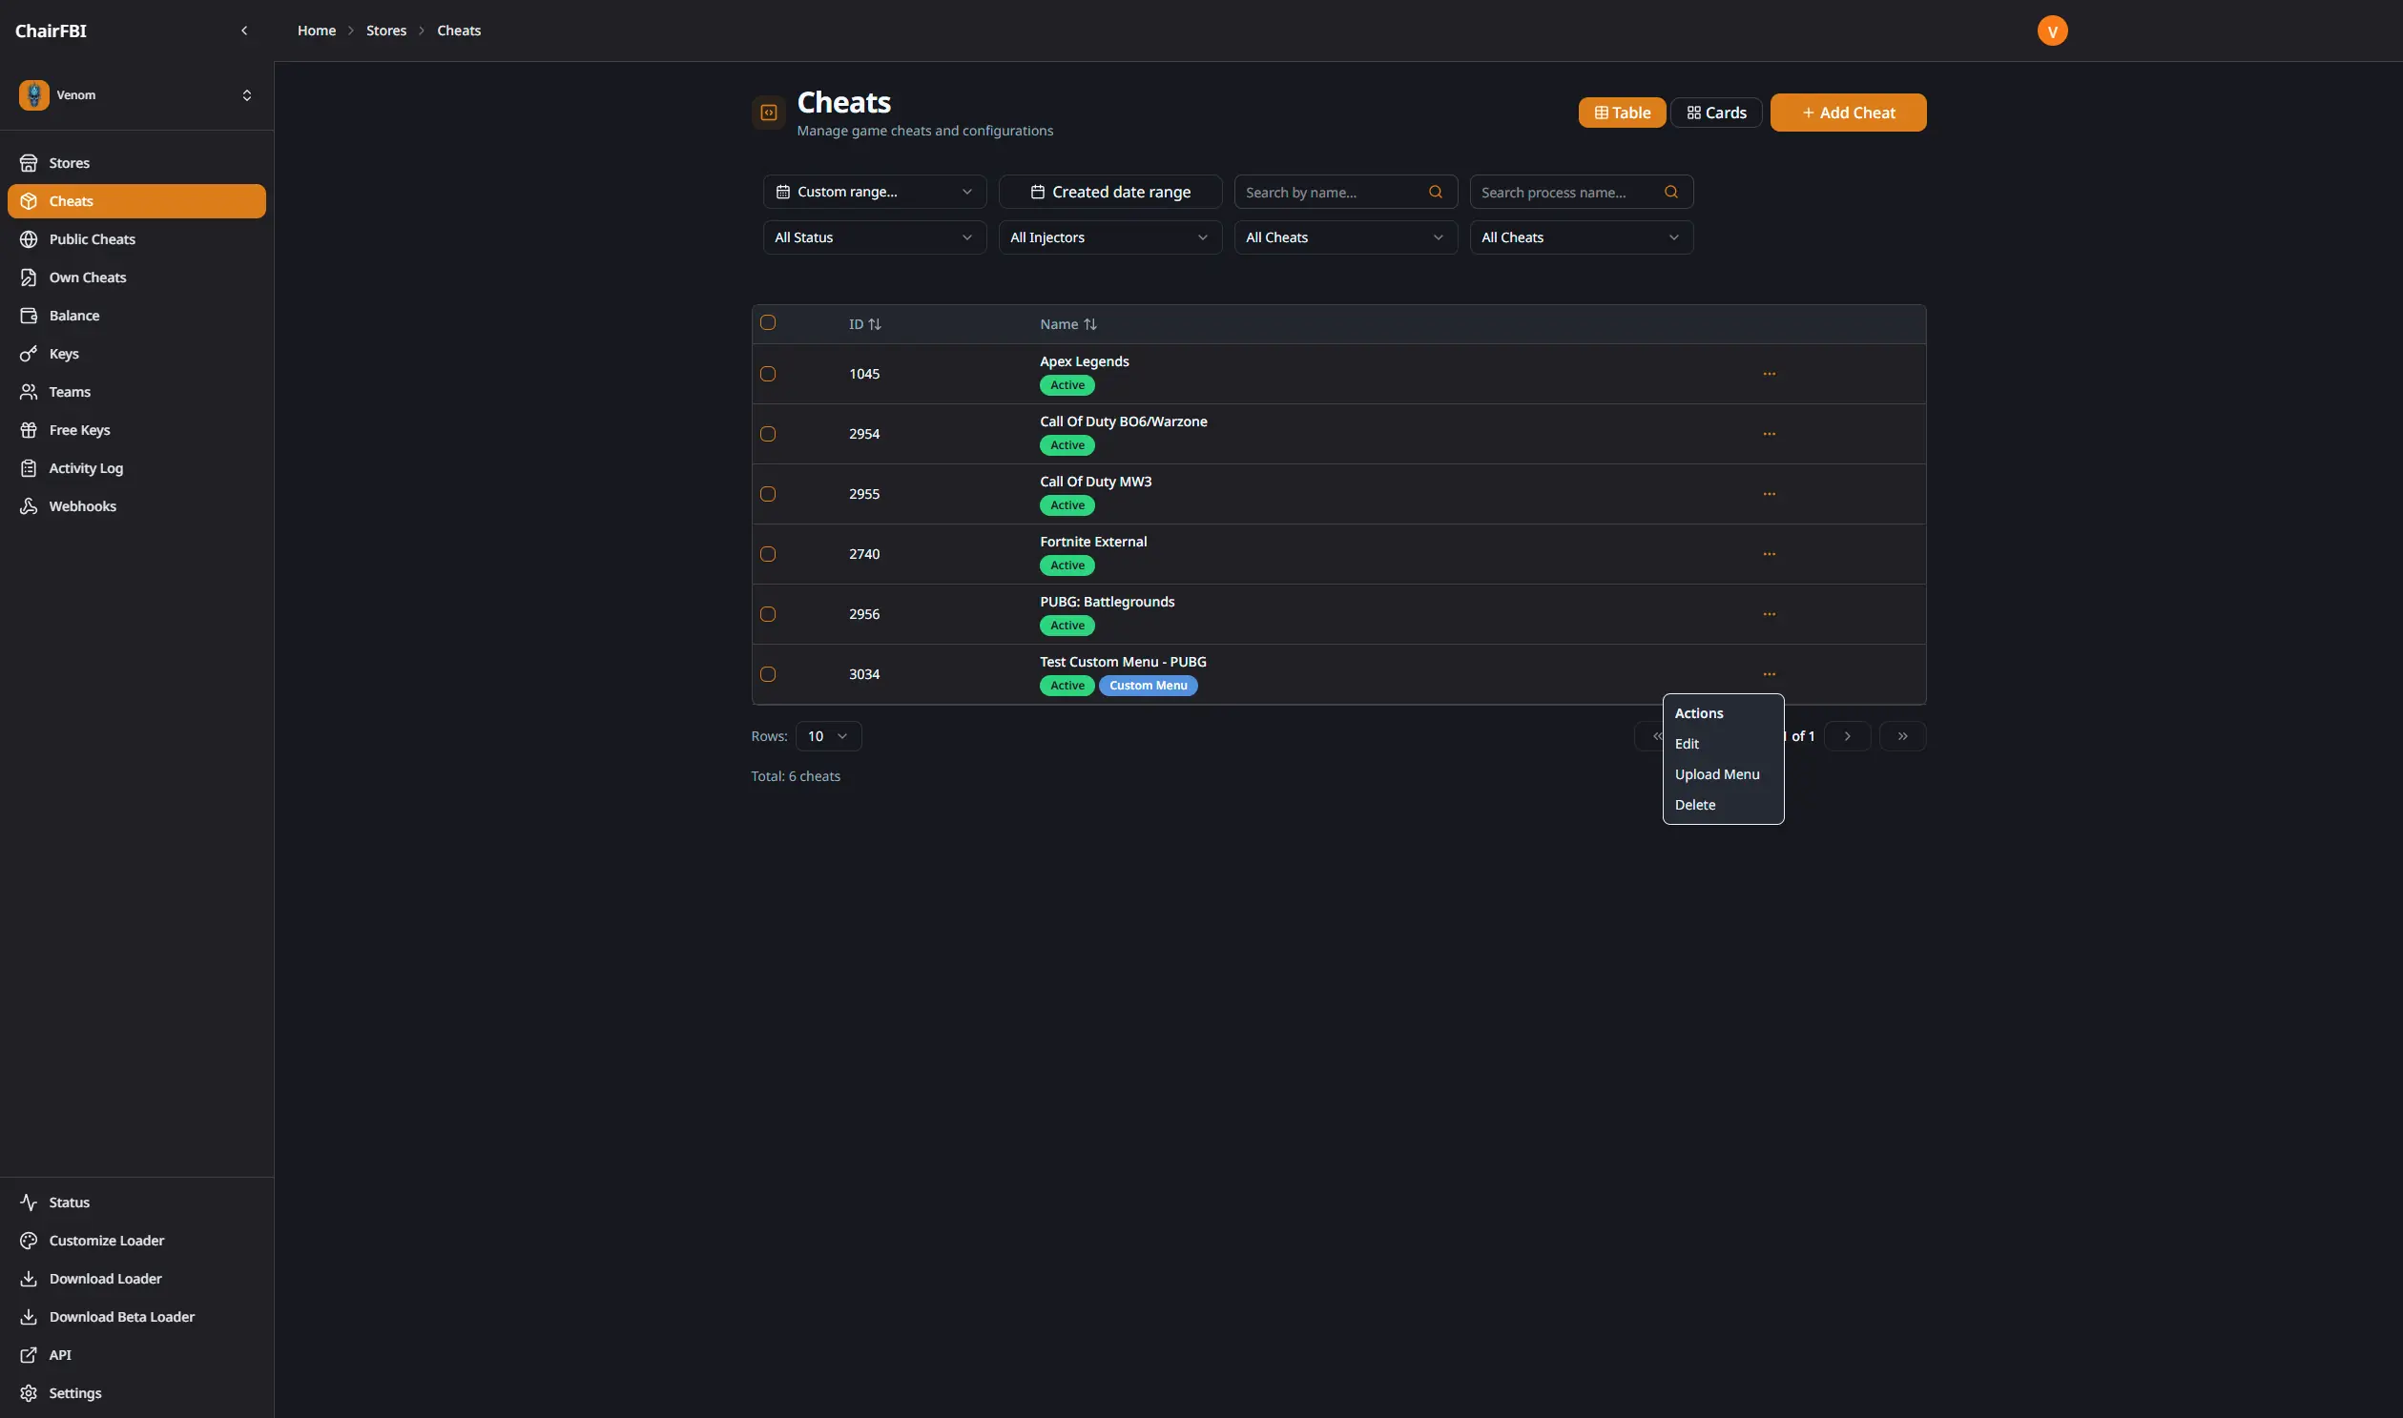Click the Customize Loader palette icon
The image size is (2403, 1418).
pos(29,1241)
